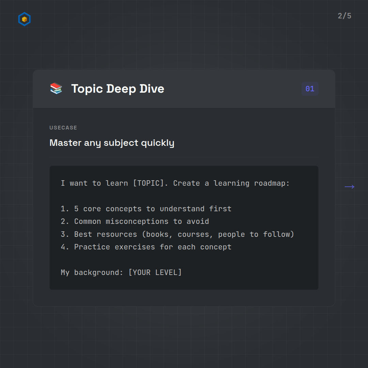Click the blue hexagon logo icon
Image resolution: width=368 pixels, height=368 pixels.
click(24, 19)
